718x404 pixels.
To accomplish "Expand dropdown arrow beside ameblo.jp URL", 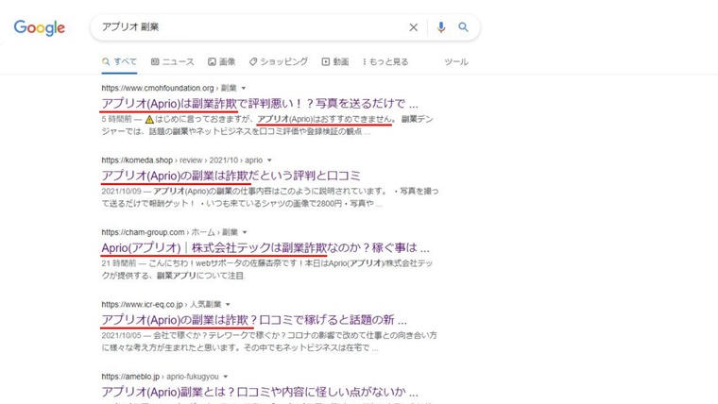I will [x=225, y=377].
